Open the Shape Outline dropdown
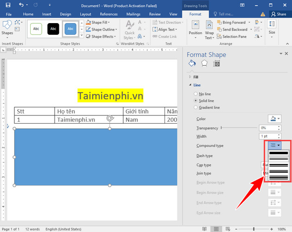292x232 pixels. coord(102,29)
